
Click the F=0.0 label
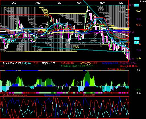(x=143, y=1)
